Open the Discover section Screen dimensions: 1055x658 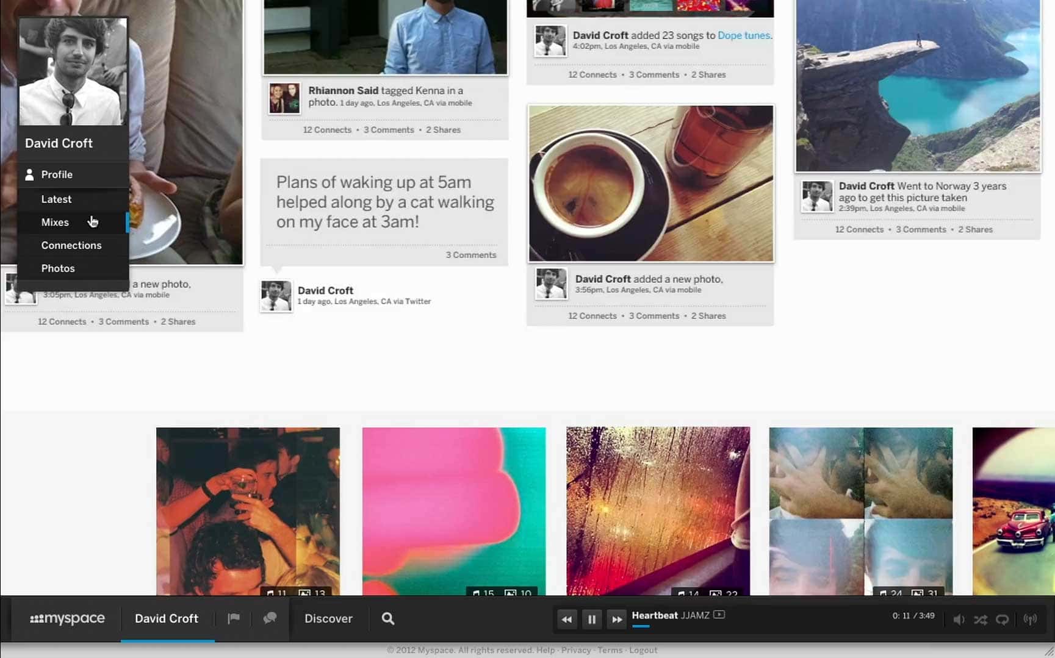(x=328, y=618)
